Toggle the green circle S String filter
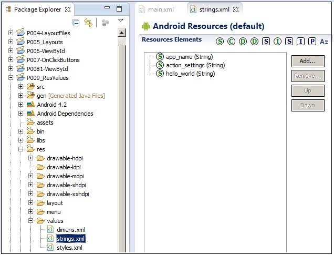Viewport: 334px width, 255px height. 220,42
